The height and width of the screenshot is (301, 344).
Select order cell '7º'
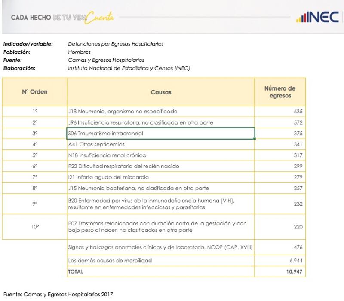point(35,177)
